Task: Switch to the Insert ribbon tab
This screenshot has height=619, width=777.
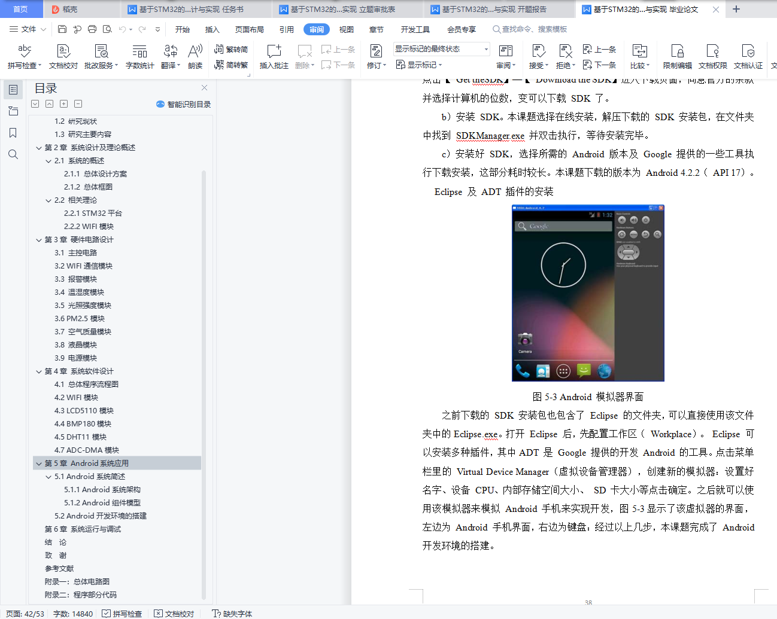Action: coord(213,29)
